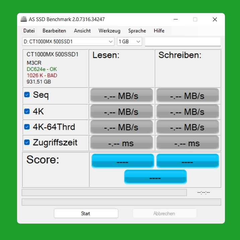Click the Schreiben: column header

coord(180,55)
